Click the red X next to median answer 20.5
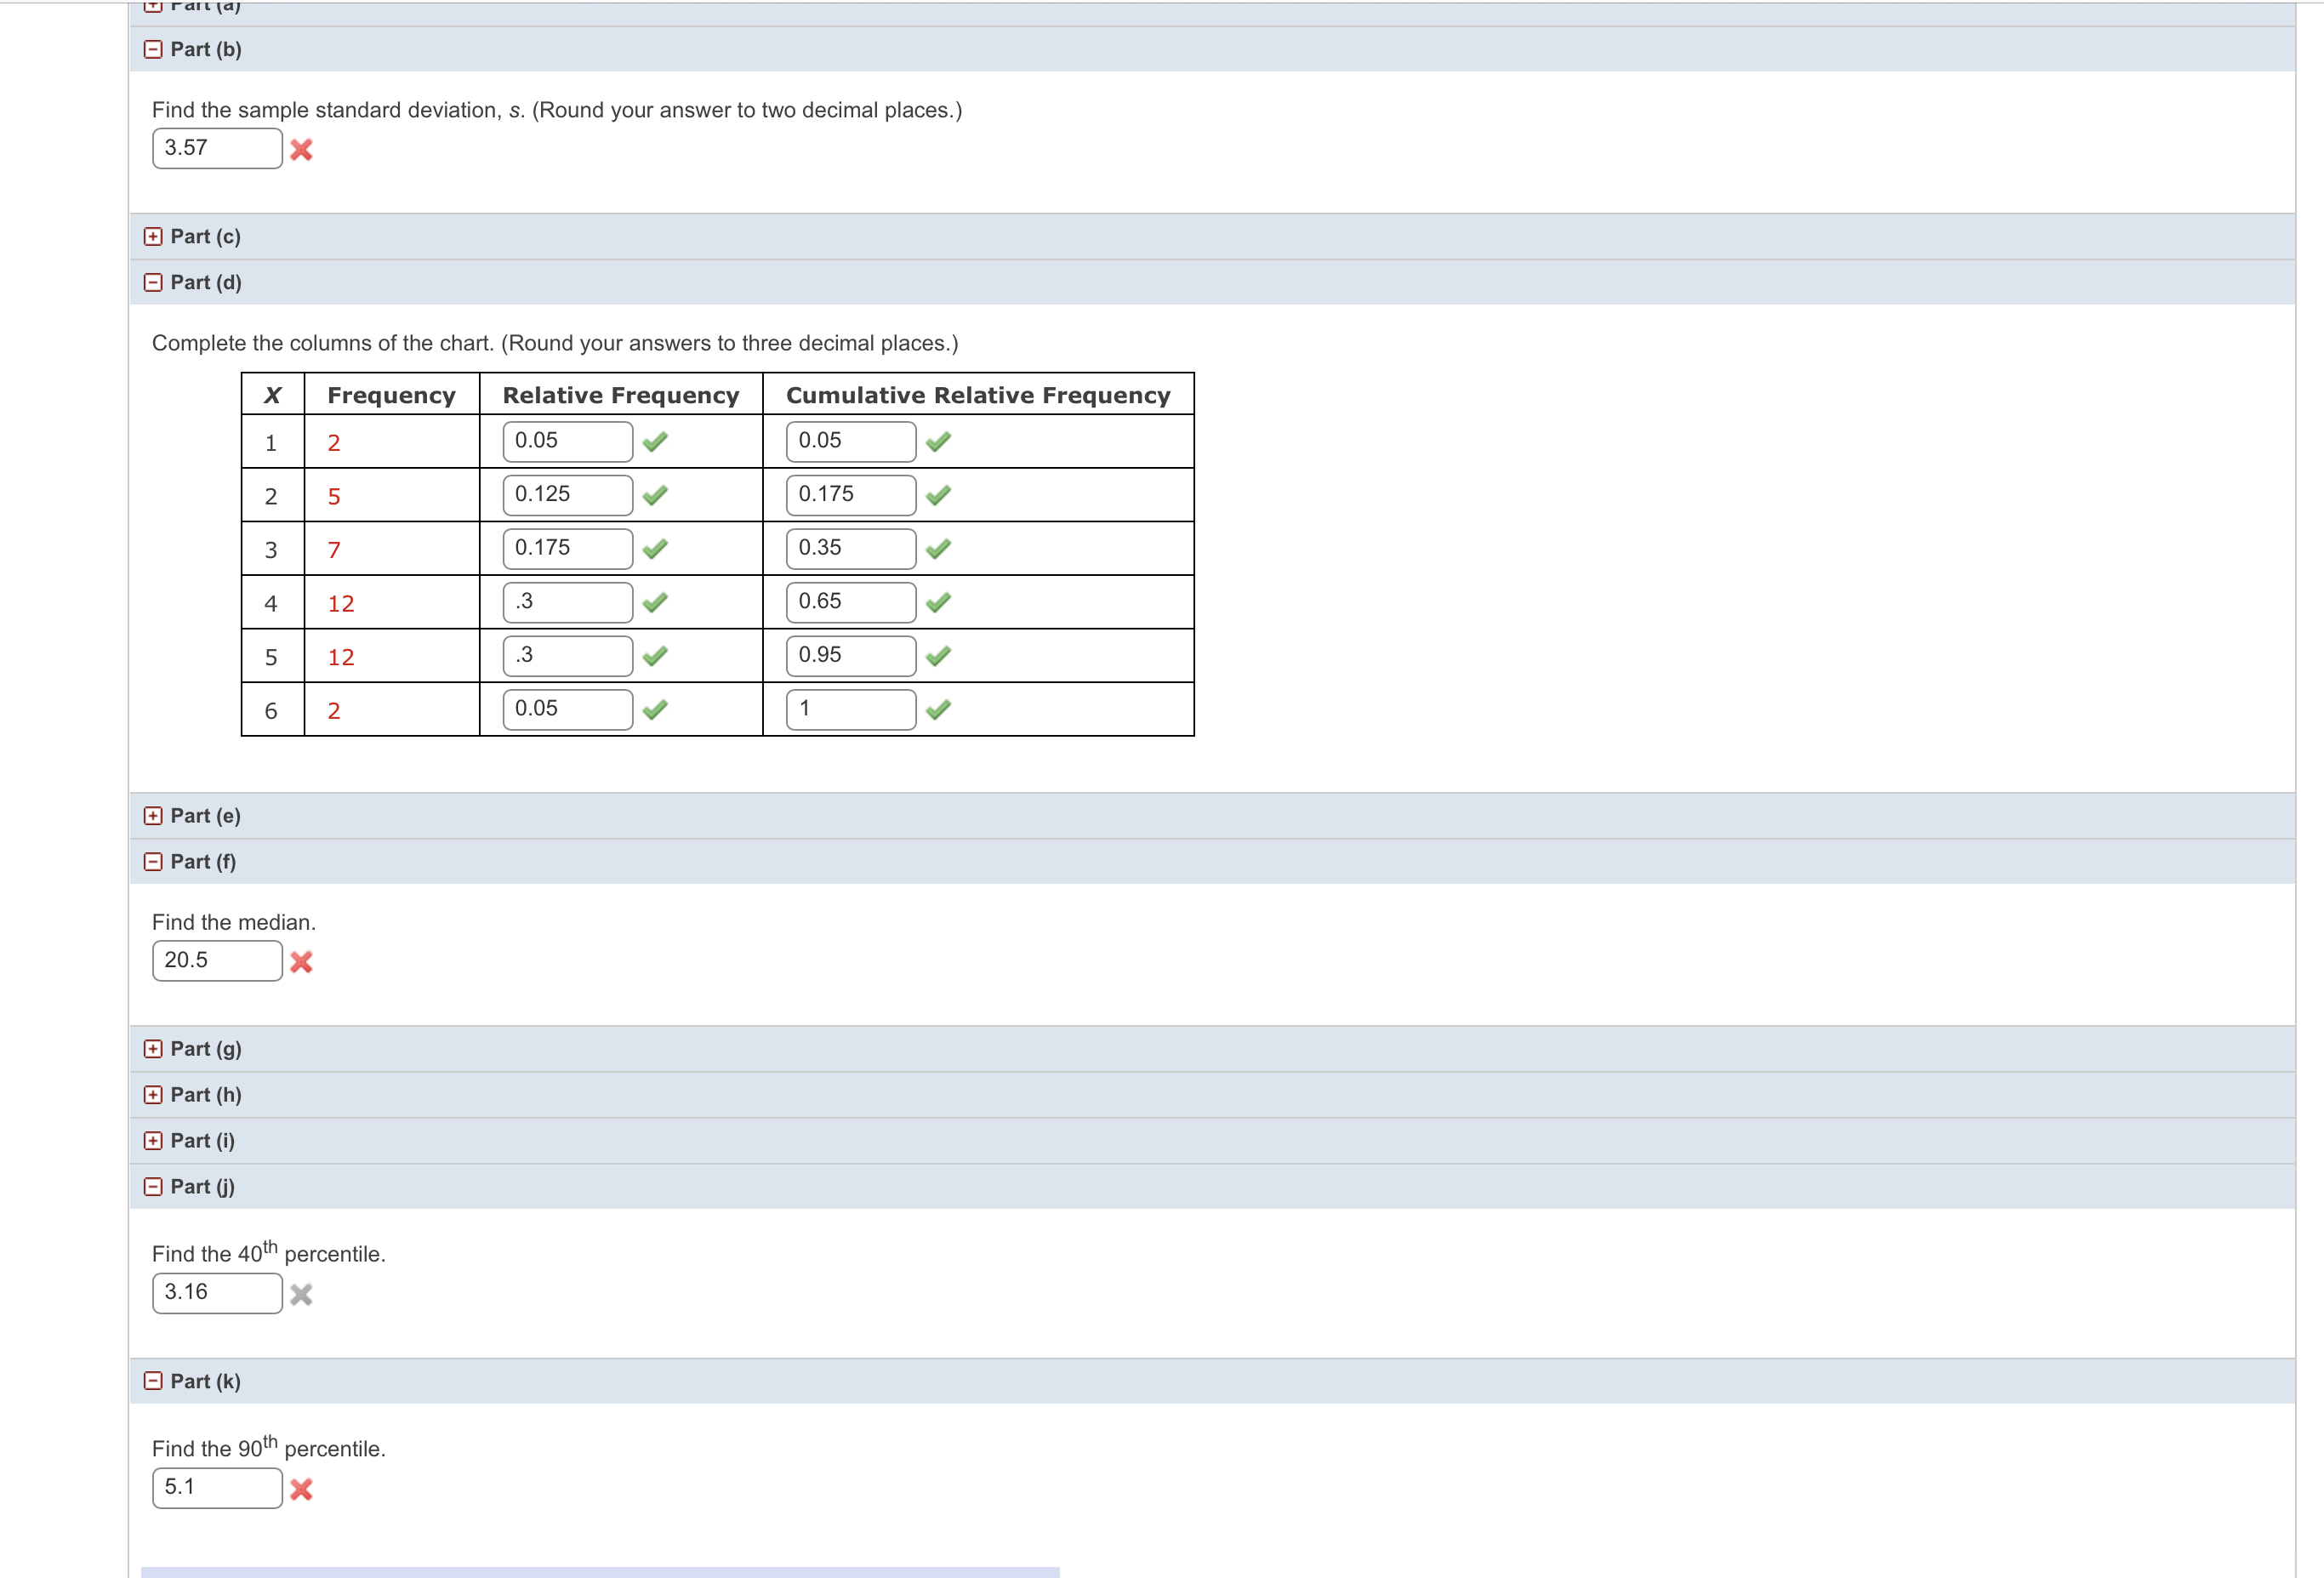 [303, 961]
